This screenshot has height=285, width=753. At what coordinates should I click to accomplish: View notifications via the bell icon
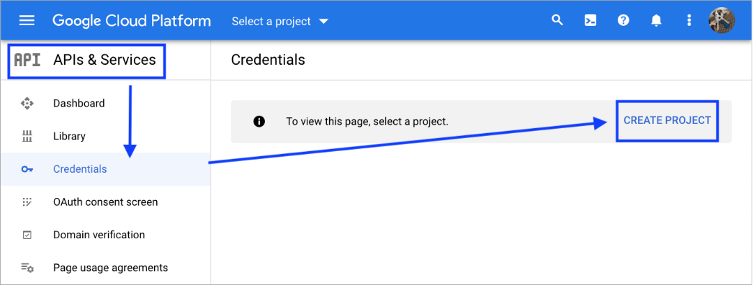656,20
